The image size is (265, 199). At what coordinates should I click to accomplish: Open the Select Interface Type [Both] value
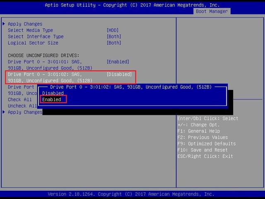pyautogui.click(x=114, y=36)
